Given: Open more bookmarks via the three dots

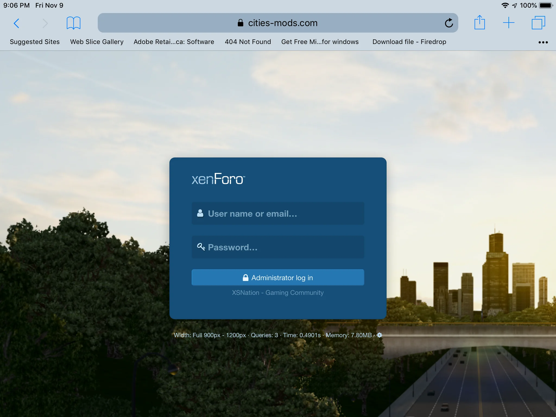Looking at the screenshot, I should 543,42.
